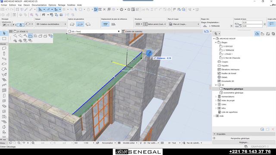Click the 1:100 scale field in bottom bar
The height and width of the screenshot is (155, 276).
coord(86,143)
